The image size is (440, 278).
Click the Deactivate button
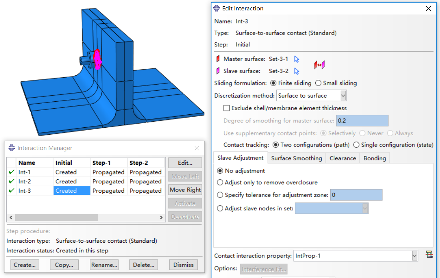[x=185, y=217]
